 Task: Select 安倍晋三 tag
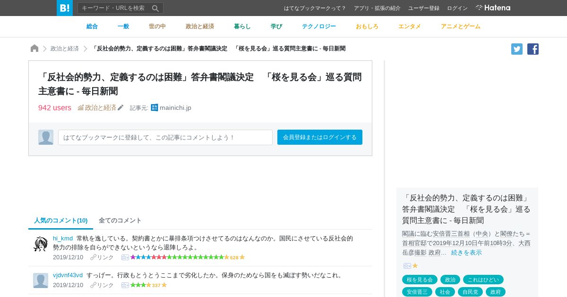click(417, 292)
